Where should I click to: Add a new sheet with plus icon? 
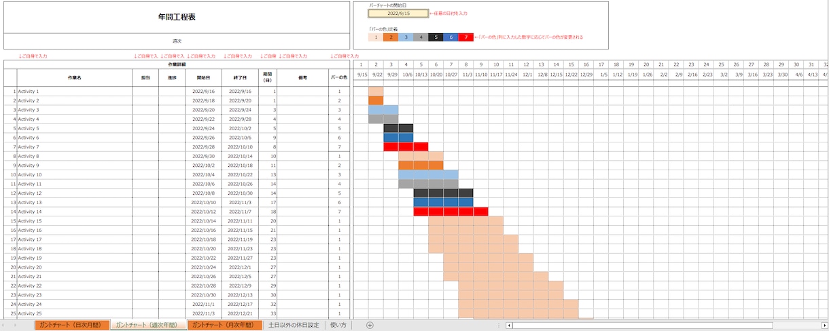[370, 326]
